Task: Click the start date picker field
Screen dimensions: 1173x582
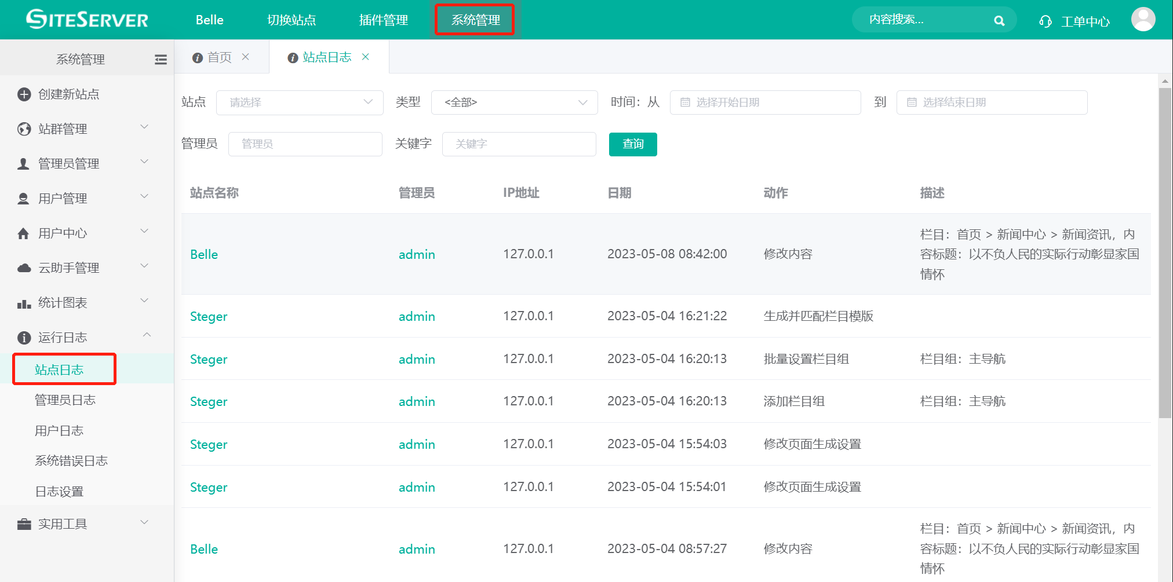Action: pos(764,103)
